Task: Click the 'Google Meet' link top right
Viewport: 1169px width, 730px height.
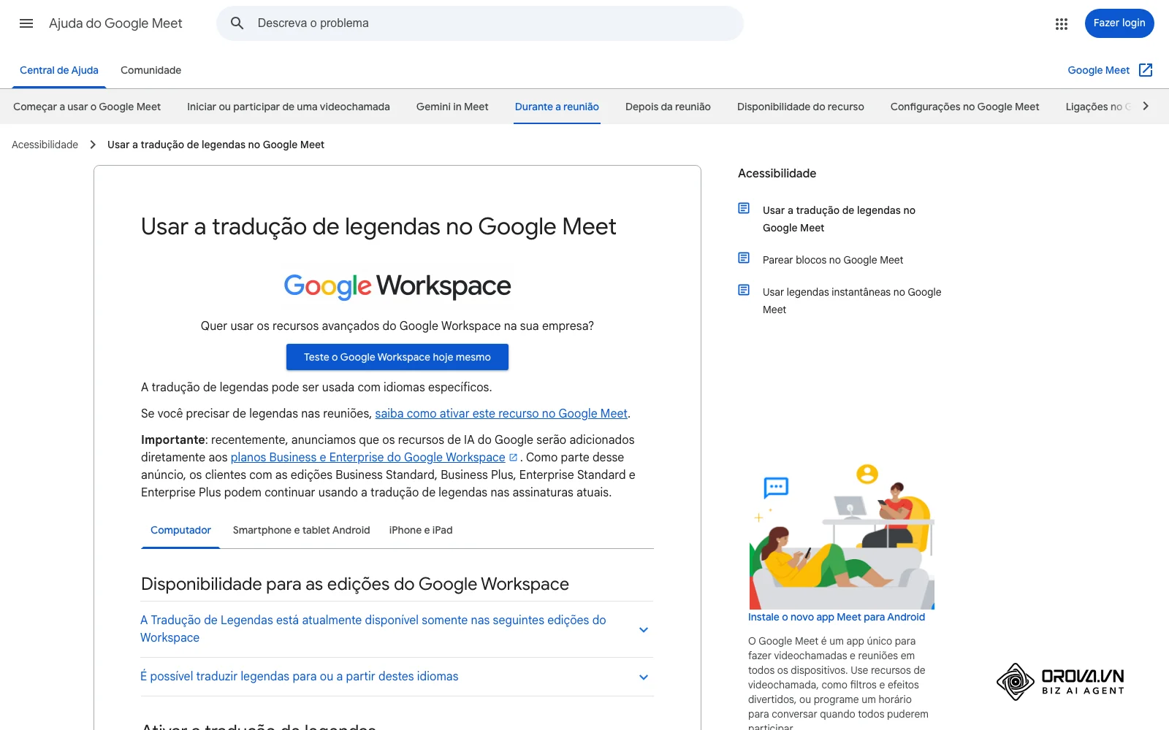Action: [1098, 70]
